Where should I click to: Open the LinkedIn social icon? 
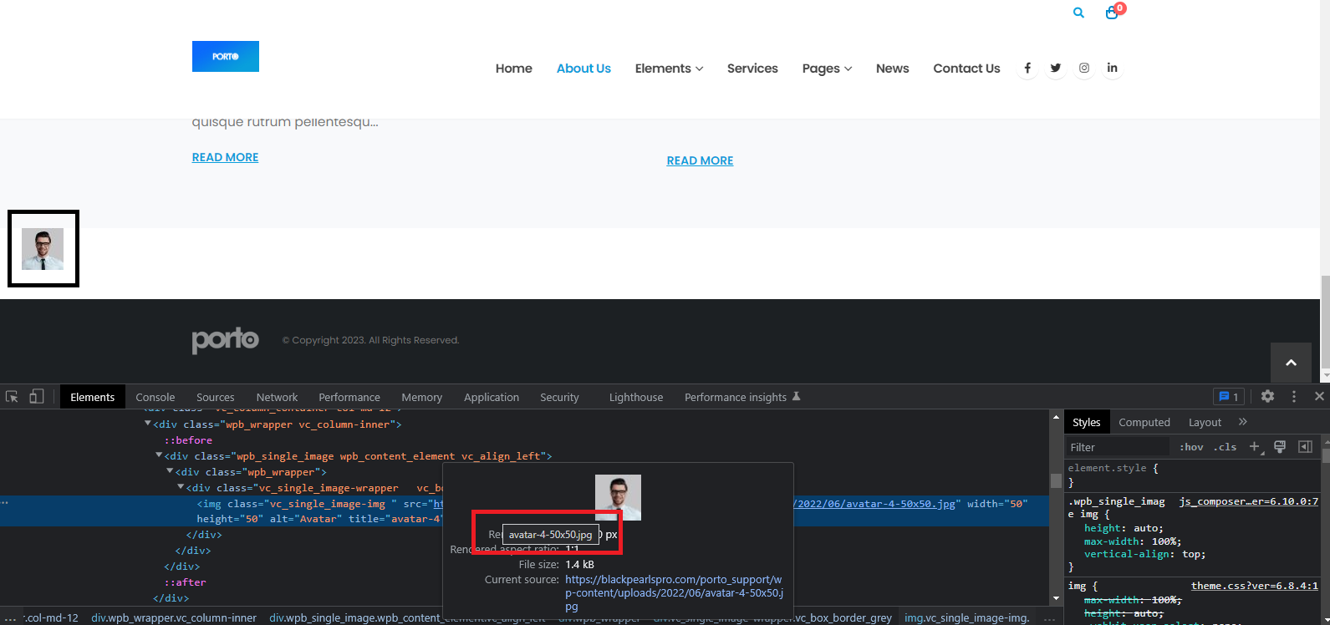pos(1113,69)
